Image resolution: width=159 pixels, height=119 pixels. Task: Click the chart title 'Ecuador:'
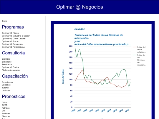(x=80, y=29)
